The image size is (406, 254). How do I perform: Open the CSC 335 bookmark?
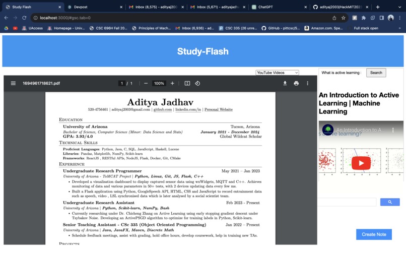238,28
